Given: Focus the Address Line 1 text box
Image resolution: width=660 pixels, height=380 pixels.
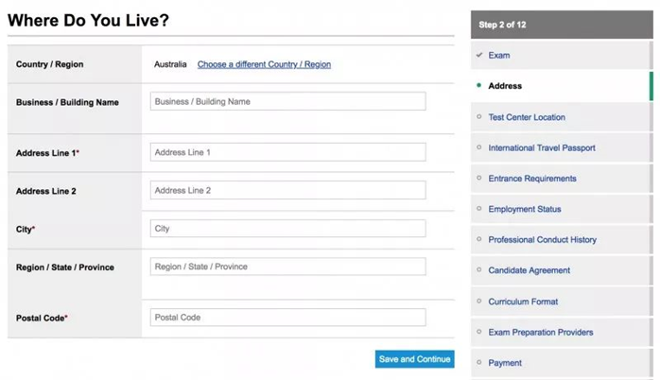Looking at the screenshot, I should 287,152.
